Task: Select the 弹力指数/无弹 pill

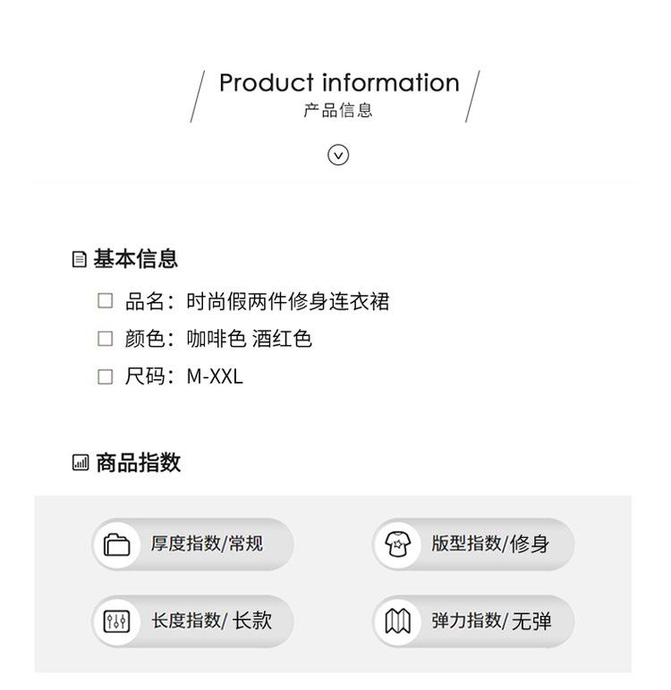Action: pos(473,621)
